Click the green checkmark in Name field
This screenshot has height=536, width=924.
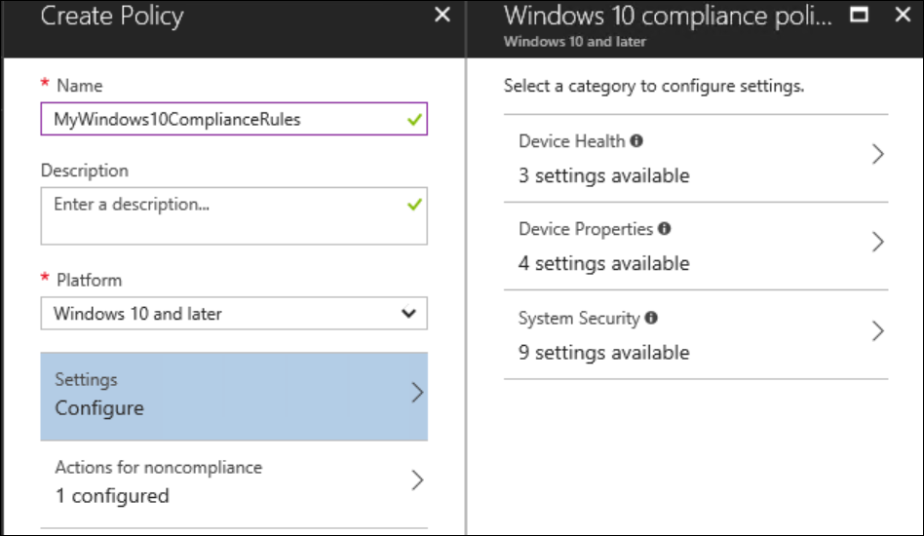tap(414, 120)
